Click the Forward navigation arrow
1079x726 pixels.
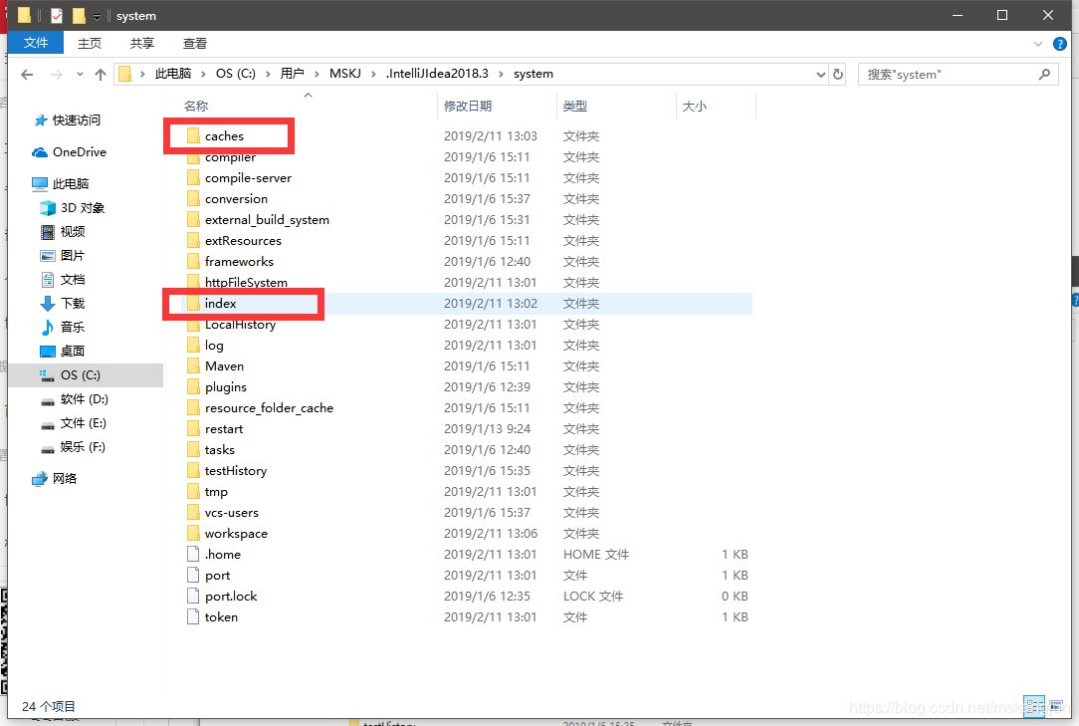(57, 75)
